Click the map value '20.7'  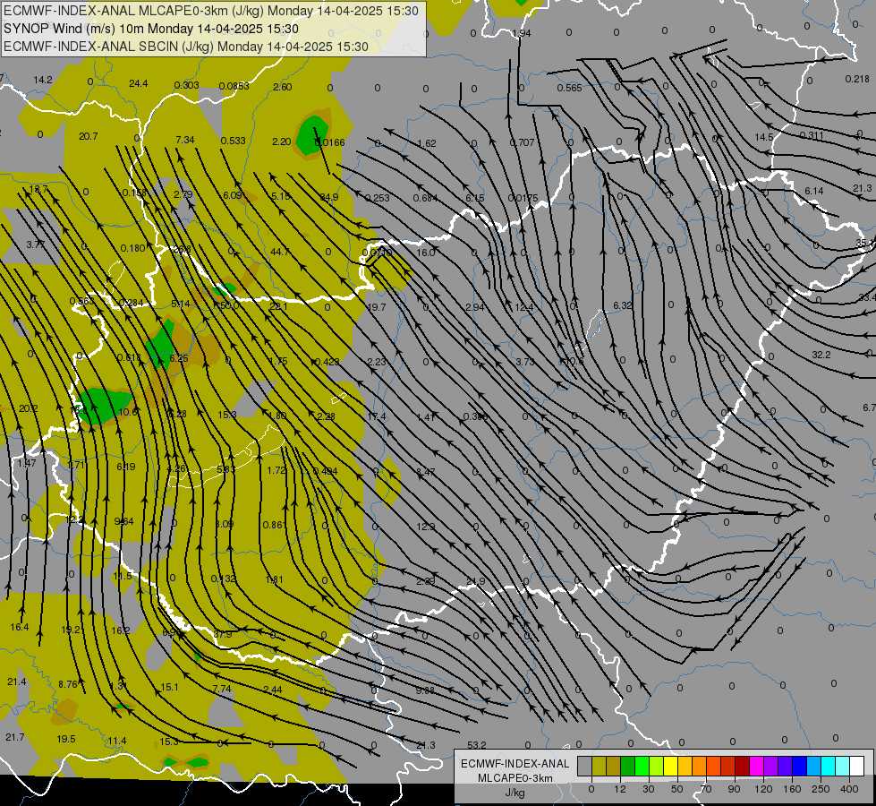point(89,136)
